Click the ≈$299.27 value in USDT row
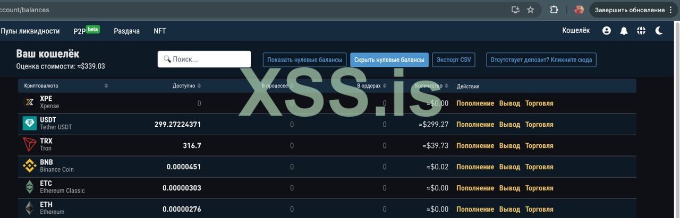This screenshot has width=680, height=218. point(433,124)
